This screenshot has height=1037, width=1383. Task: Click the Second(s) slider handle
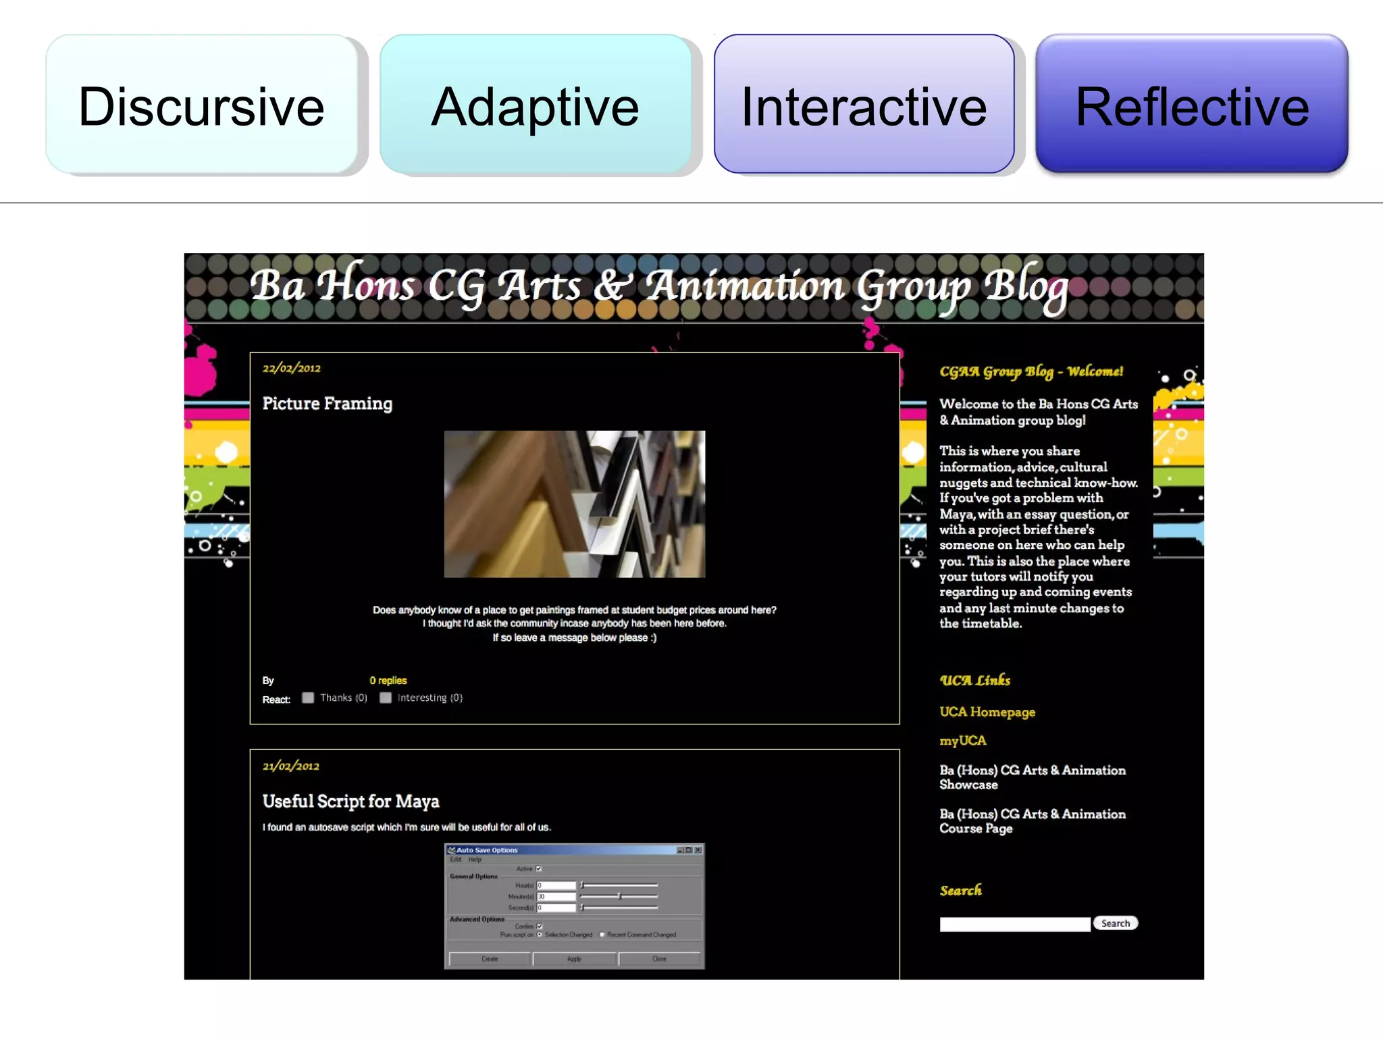point(582,907)
